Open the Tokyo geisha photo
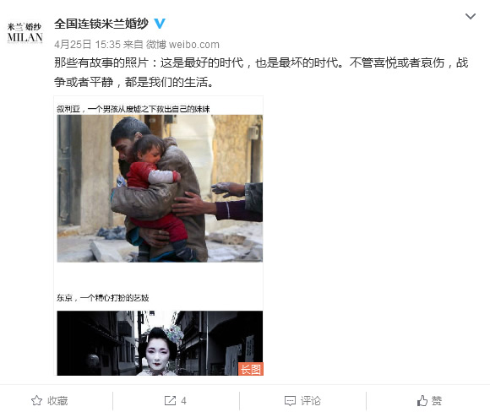The width and height of the screenshot is (490, 412). pyautogui.click(x=160, y=343)
